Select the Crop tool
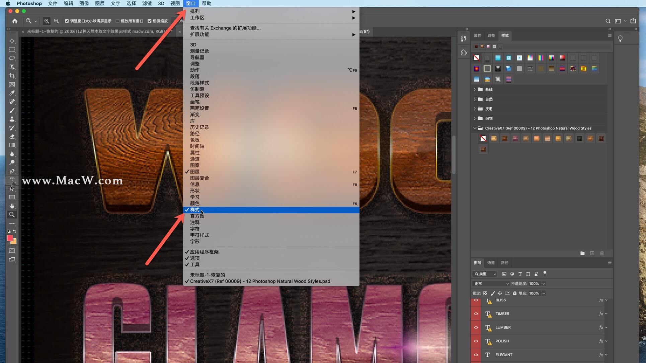646x363 pixels. [x=12, y=76]
